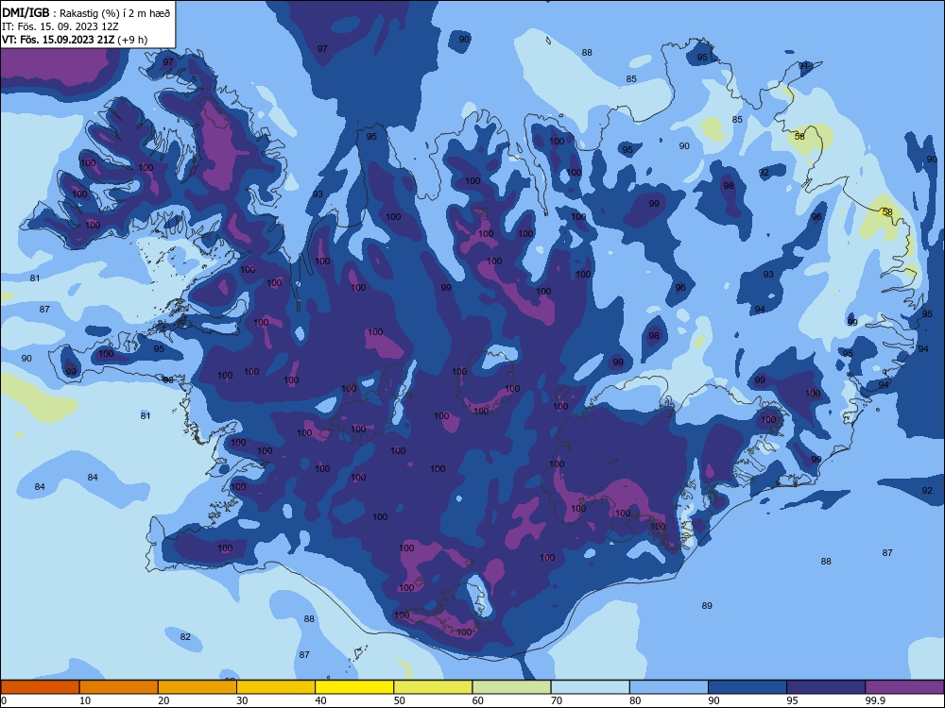Screen dimensions: 945x708
Task: Click the legend scale label '70'
Action: click(557, 700)
